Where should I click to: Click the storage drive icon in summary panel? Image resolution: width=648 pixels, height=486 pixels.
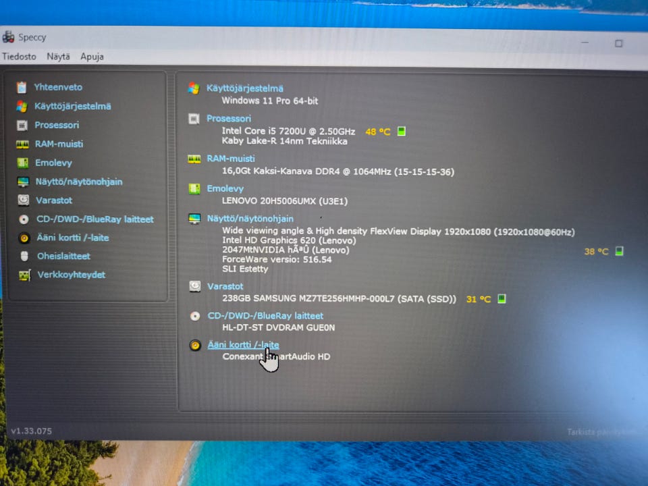click(194, 286)
